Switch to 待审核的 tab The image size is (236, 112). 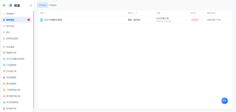42,5
